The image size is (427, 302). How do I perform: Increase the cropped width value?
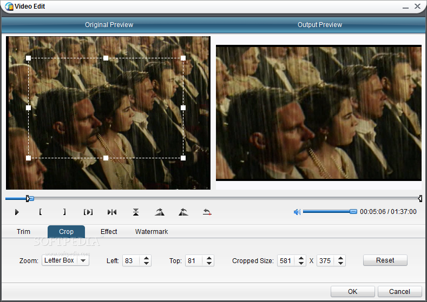(301, 258)
